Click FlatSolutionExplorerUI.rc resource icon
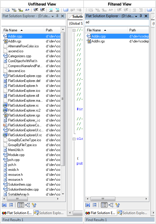Viewport: 156px width, 224px height. click(x=5, y=135)
